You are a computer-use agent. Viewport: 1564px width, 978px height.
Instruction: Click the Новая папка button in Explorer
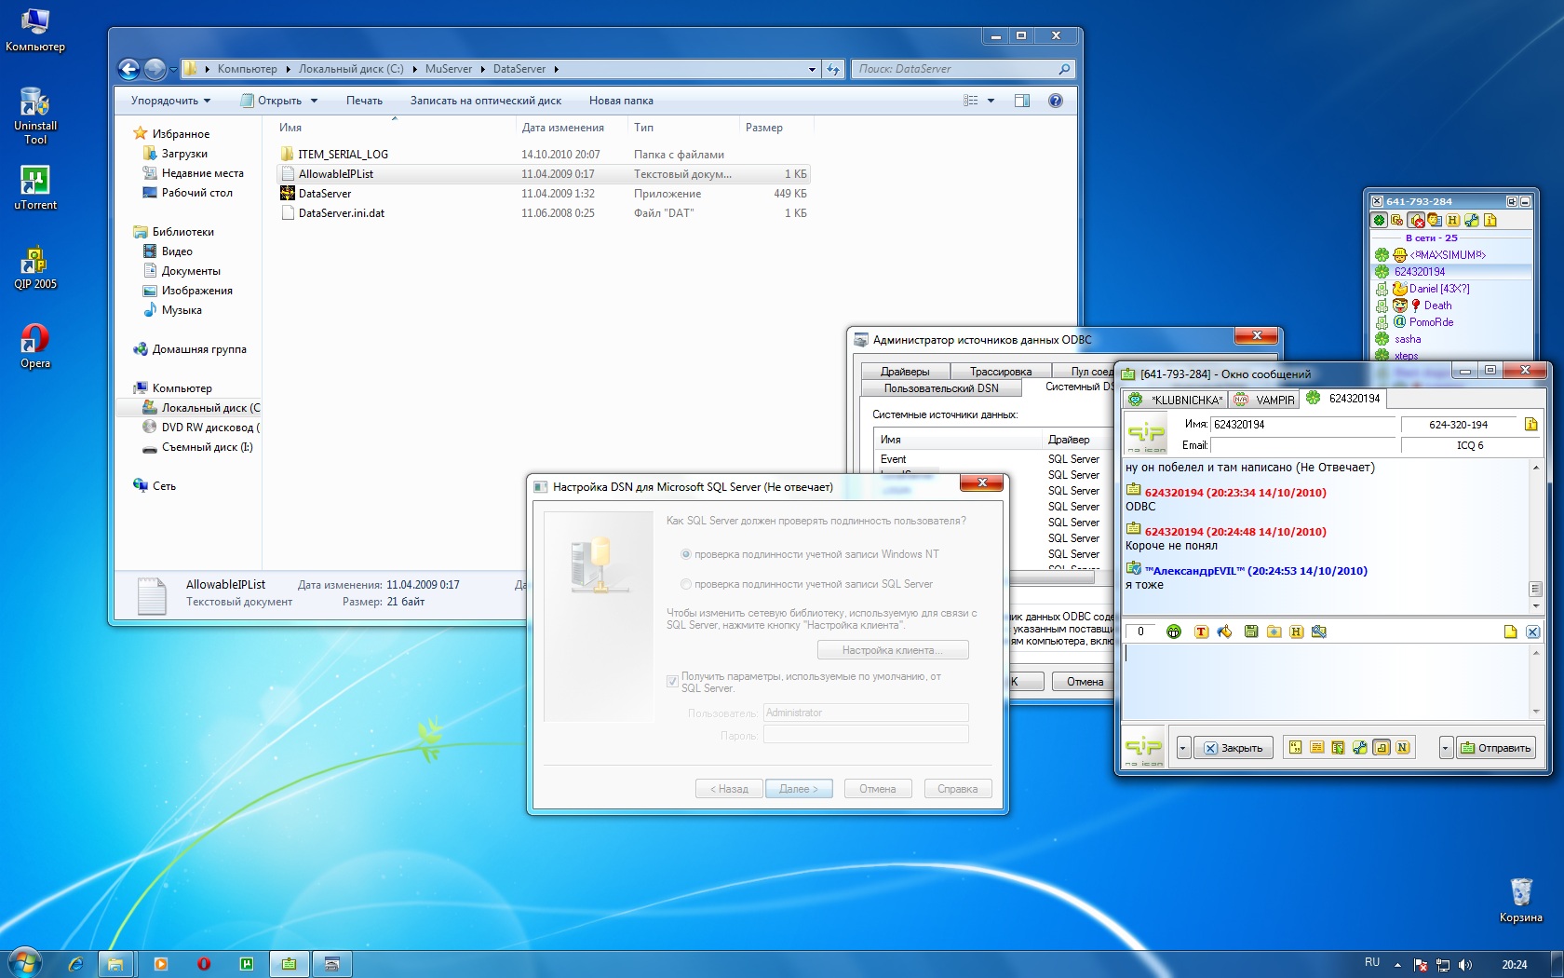click(621, 101)
